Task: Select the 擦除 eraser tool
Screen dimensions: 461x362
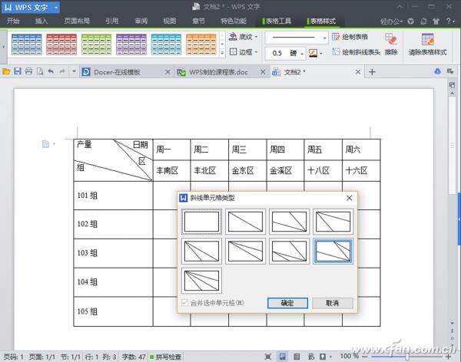Action: coord(391,44)
